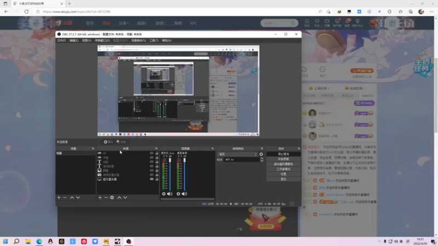Show hidden system tray icons chevron
Viewport: 438px width, 246px height.
point(379,242)
